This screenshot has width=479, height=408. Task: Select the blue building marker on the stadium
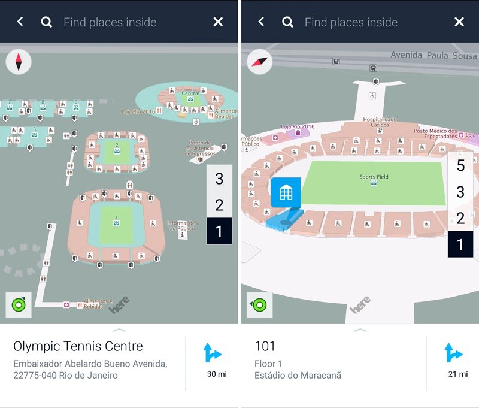click(286, 192)
